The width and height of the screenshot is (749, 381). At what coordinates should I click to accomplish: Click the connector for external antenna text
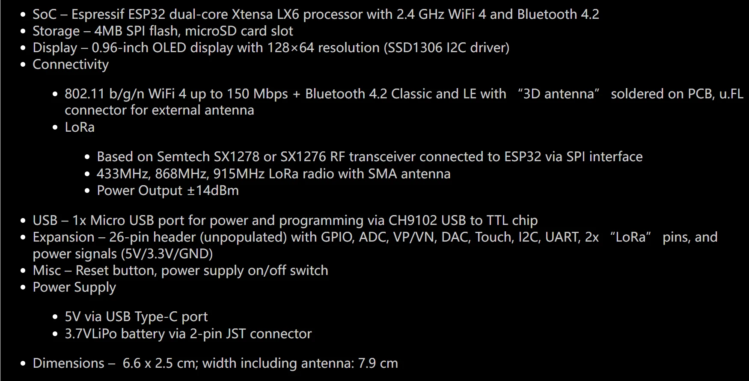pos(159,110)
